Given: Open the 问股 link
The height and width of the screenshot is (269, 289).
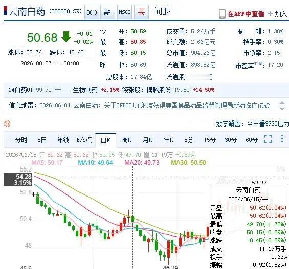Looking at the screenshot, I should pyautogui.click(x=162, y=12).
